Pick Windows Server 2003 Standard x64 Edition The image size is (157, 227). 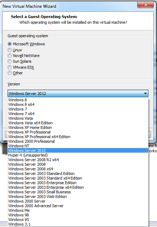tap(78, 178)
